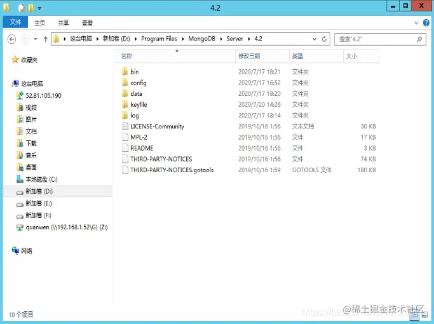Open the 桌面 folder in navigation pane
434x324 pixels.
pyautogui.click(x=31, y=167)
